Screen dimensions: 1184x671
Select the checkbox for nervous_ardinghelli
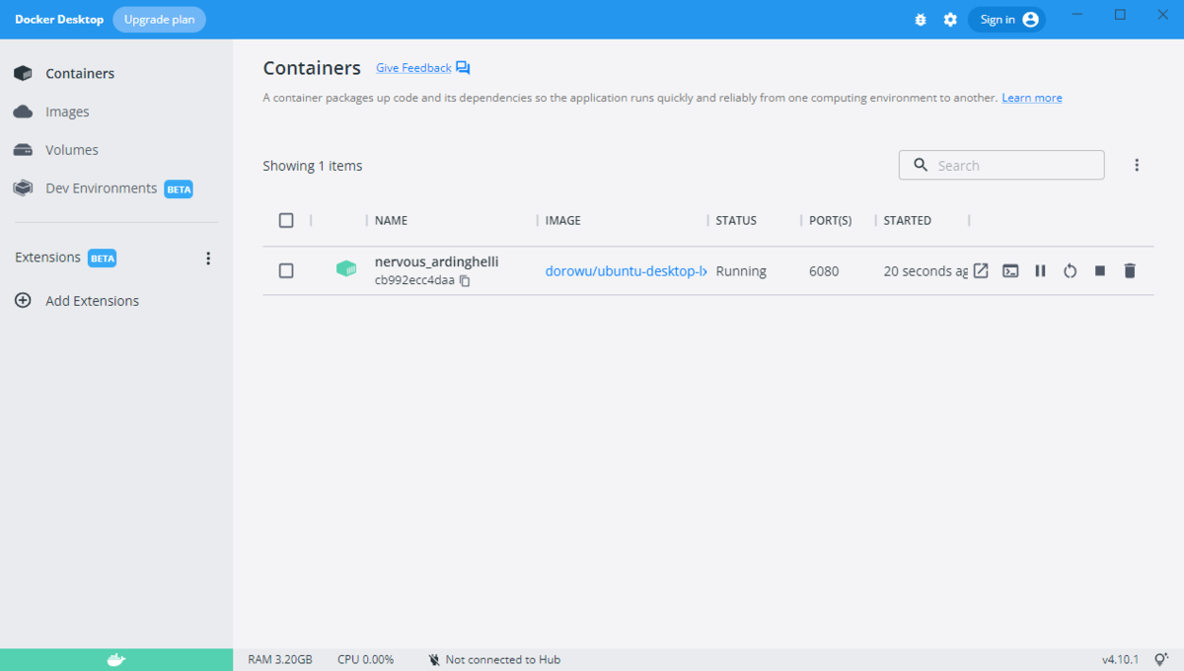(x=286, y=270)
